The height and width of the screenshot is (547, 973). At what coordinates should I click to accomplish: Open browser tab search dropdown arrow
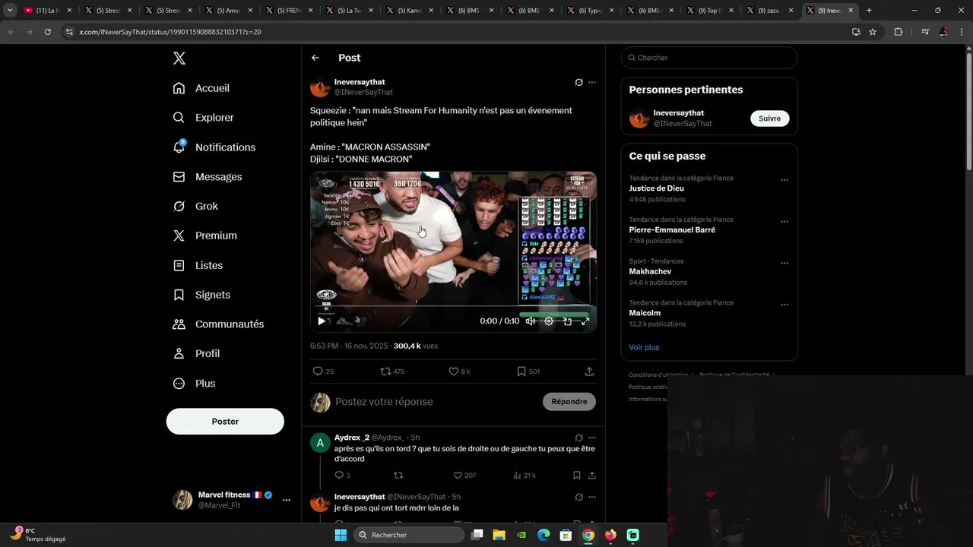[x=10, y=11]
